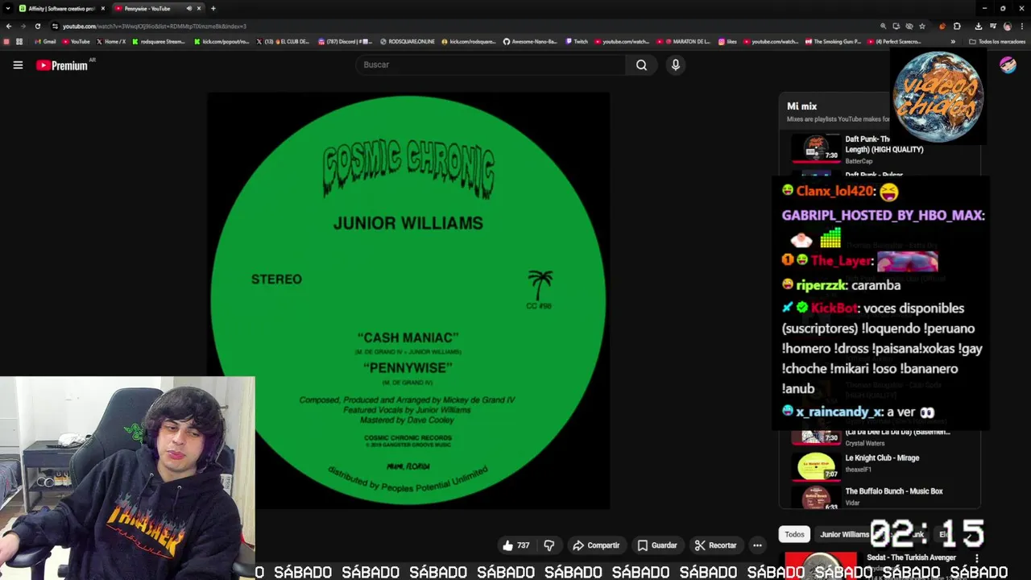Open browser Downloads icon
The height and width of the screenshot is (580, 1031).
click(978, 26)
